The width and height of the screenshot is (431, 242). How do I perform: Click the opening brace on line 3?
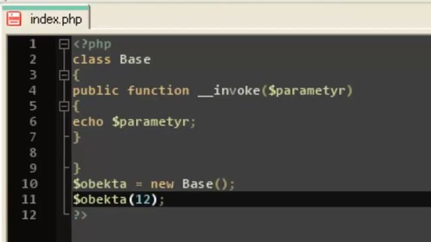tap(77, 75)
